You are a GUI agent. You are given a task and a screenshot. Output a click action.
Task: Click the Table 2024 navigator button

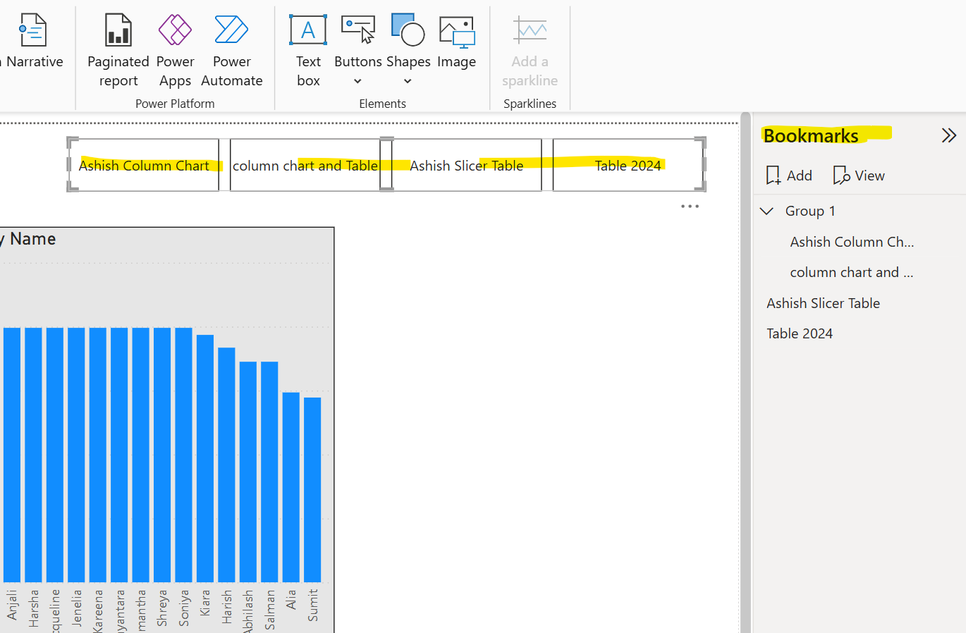click(x=627, y=165)
